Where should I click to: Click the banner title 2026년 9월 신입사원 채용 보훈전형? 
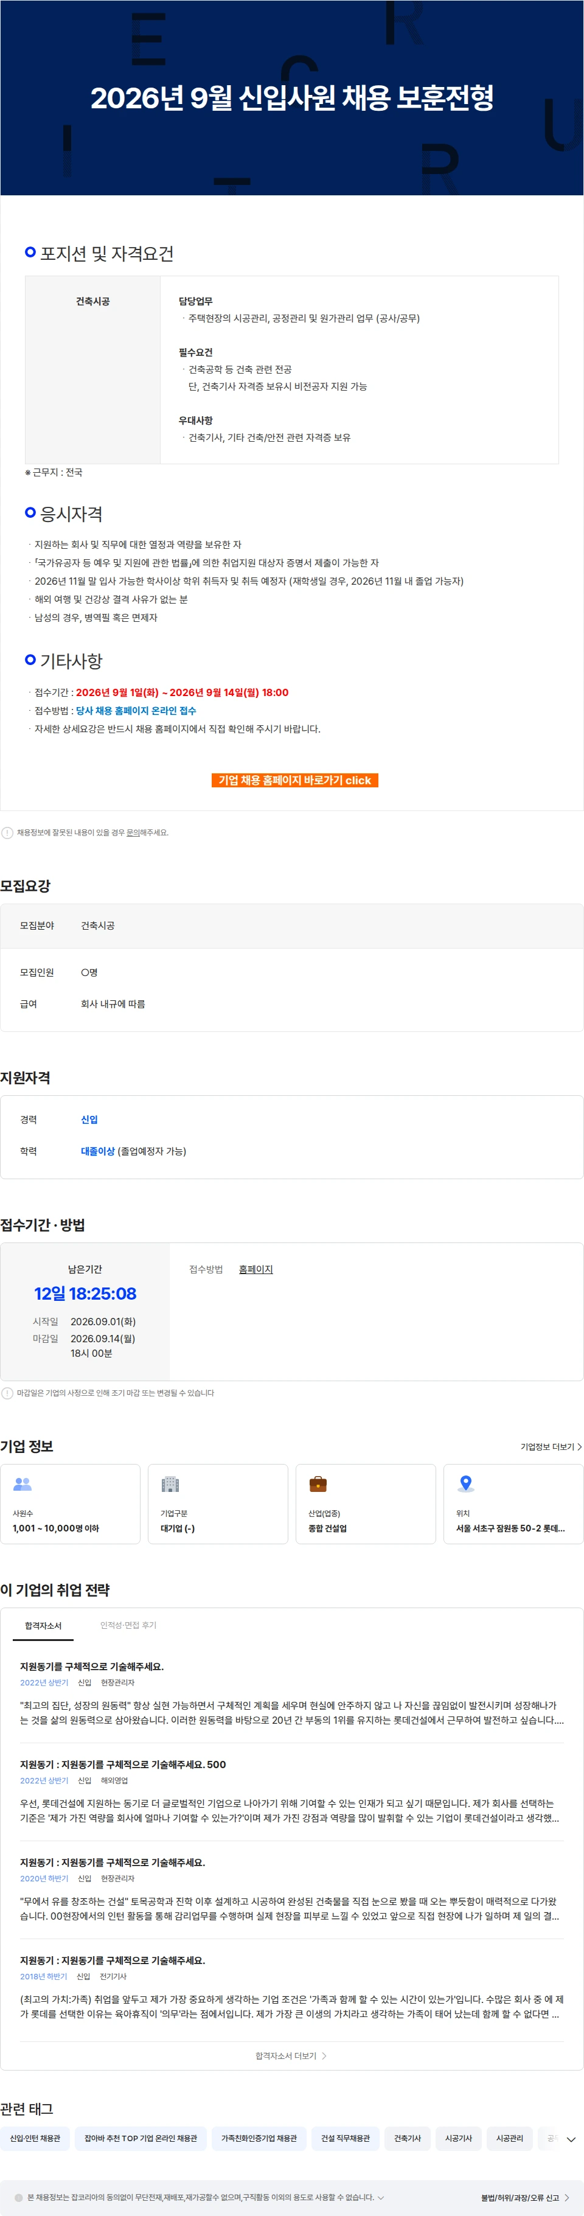(x=293, y=97)
